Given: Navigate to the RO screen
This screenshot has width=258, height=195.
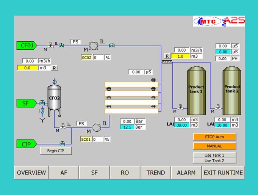Looking at the screenshot, I should point(125,173).
